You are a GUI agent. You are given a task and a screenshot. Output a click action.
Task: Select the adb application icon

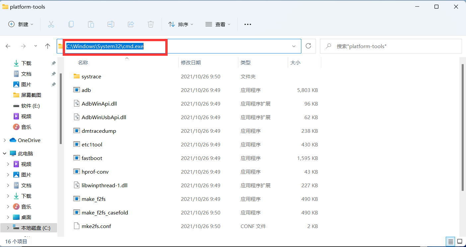[77, 90]
